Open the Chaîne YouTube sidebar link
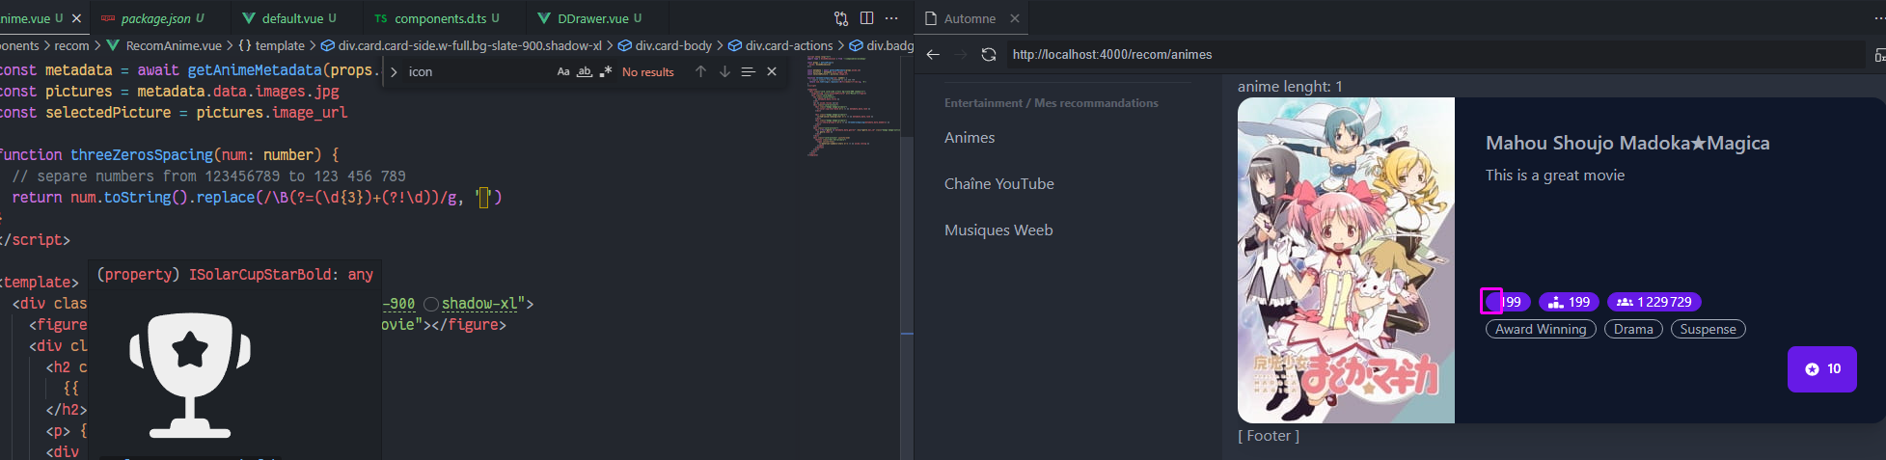Image resolution: width=1886 pixels, height=460 pixels. click(998, 183)
